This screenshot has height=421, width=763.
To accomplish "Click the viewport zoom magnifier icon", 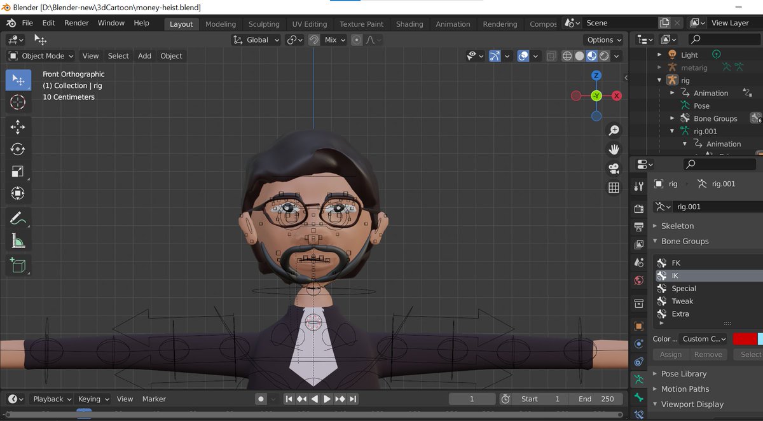I will coord(614,130).
